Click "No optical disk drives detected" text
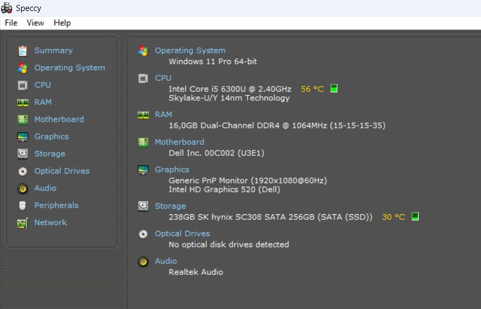 229,245
